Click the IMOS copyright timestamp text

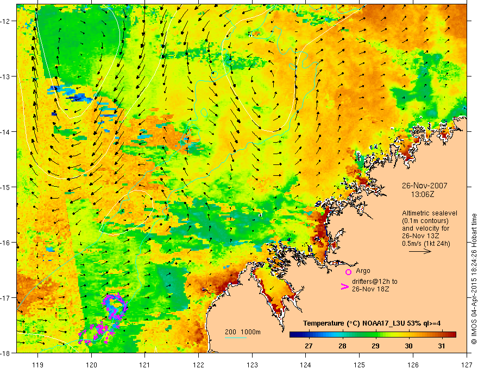tap(474, 279)
